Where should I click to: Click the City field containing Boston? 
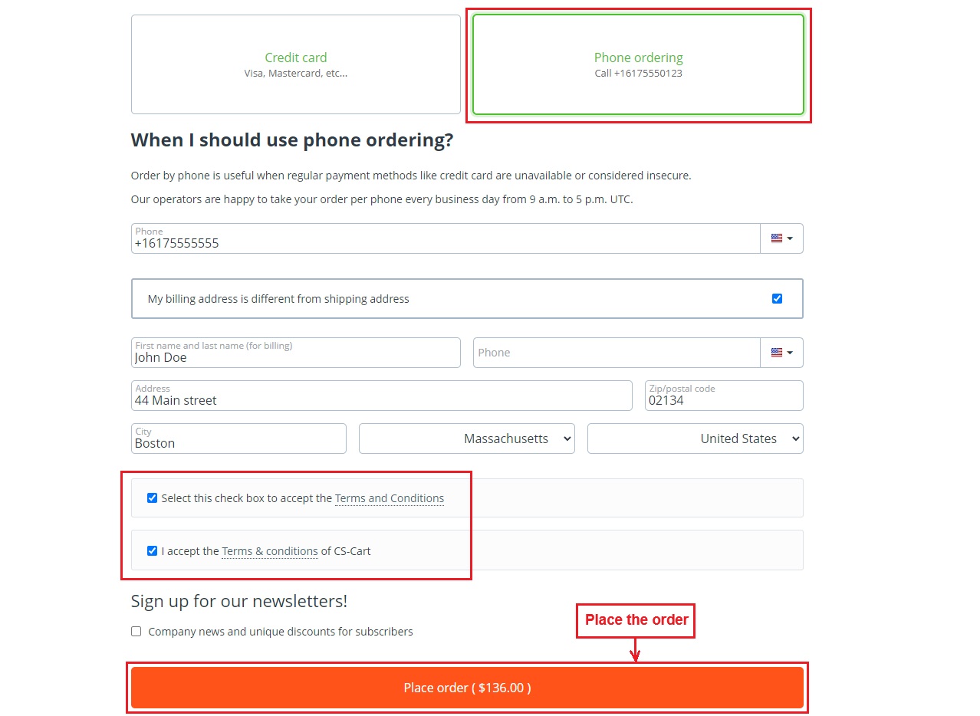[x=238, y=438]
